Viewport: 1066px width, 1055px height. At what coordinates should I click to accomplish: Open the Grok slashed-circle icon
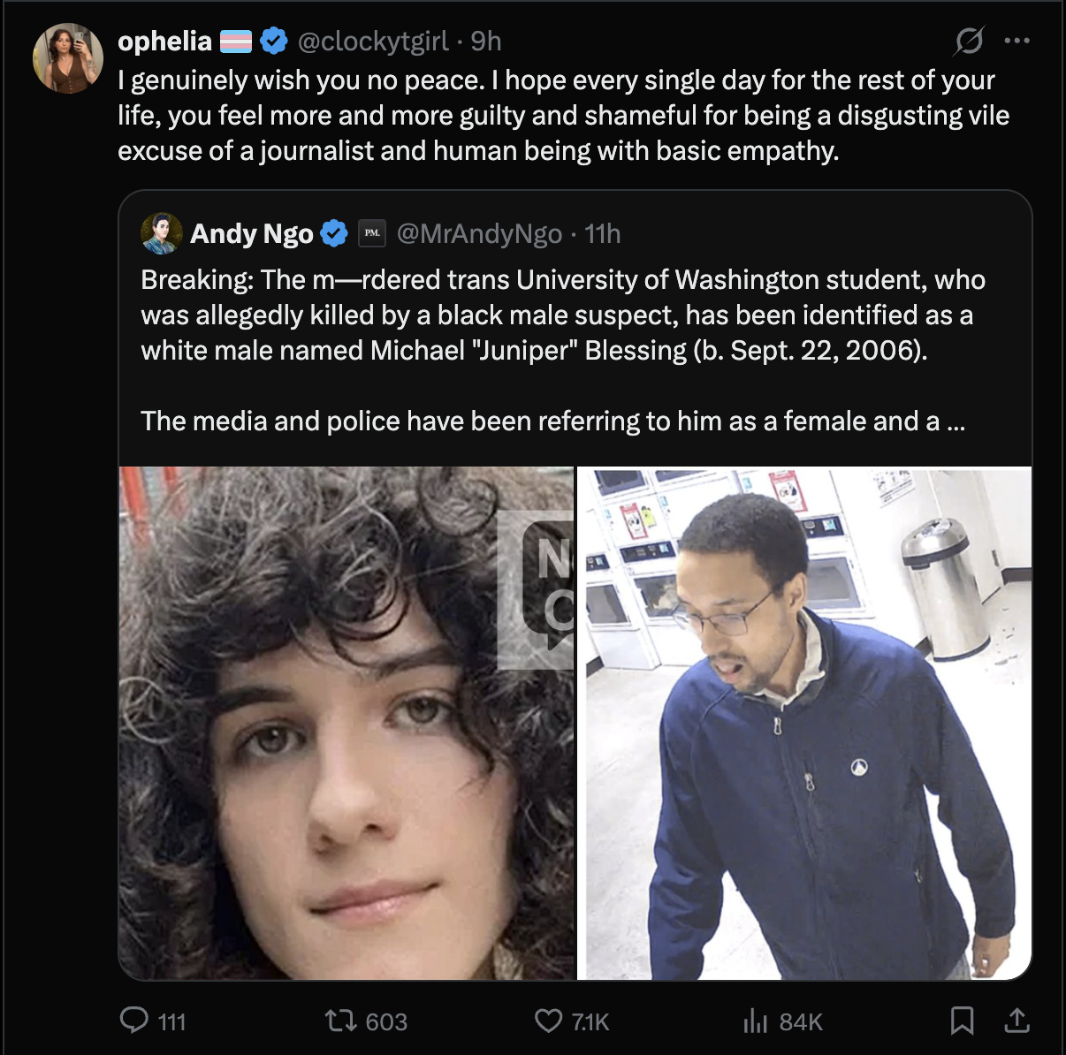(x=969, y=41)
